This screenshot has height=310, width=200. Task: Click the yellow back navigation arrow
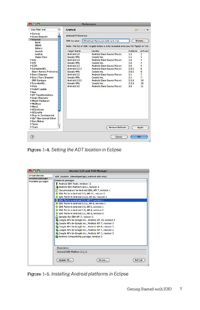(136, 30)
